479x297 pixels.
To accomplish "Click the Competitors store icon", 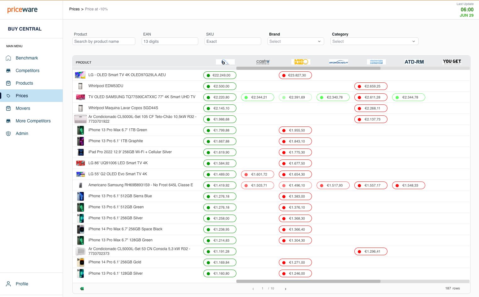I will pos(8,70).
